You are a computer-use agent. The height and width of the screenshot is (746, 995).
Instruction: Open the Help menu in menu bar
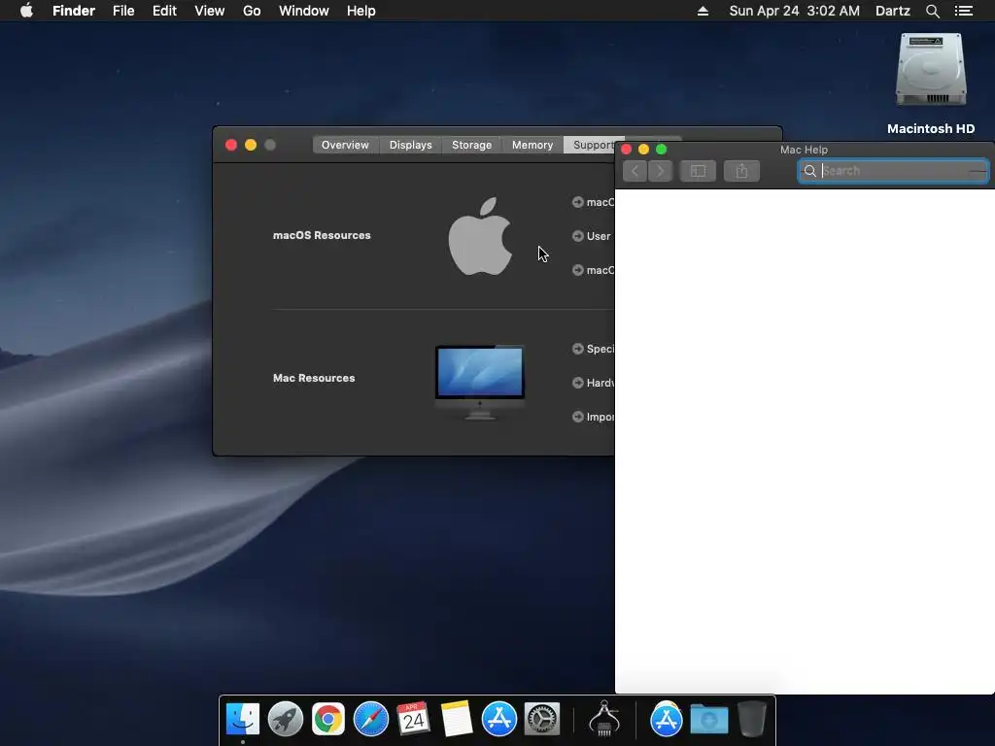click(361, 11)
